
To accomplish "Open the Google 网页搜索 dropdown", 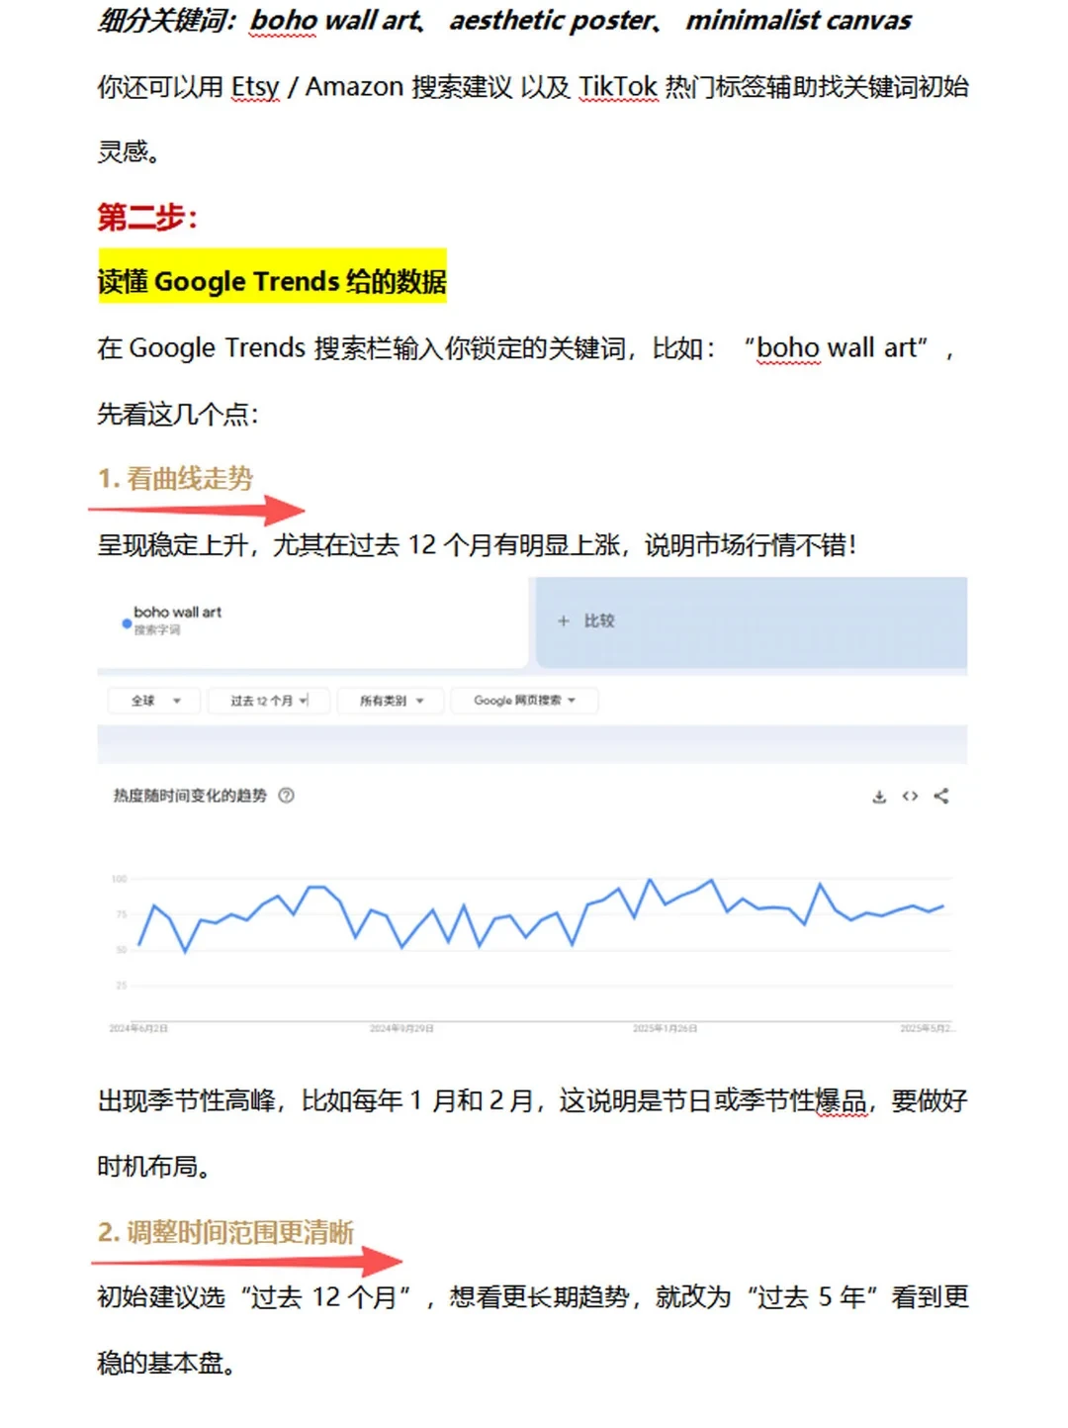I will click(x=524, y=701).
